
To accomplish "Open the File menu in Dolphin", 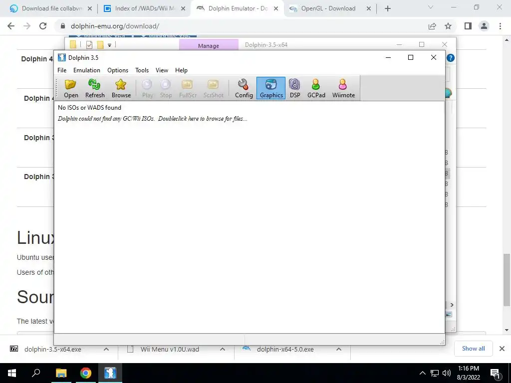I will tap(62, 70).
